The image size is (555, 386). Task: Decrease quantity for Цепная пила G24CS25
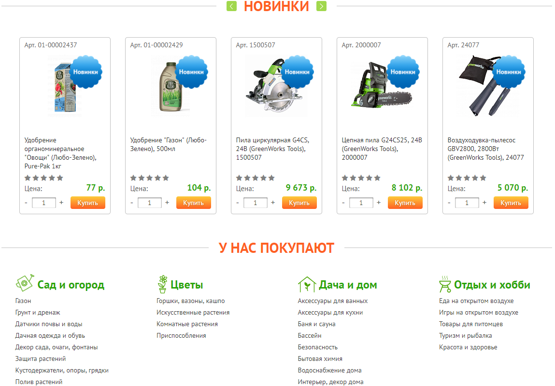343,203
